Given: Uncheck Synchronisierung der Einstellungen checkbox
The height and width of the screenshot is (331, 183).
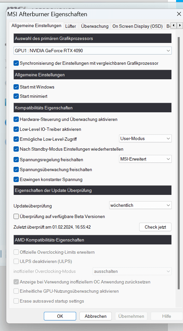Looking at the screenshot, I should 16,63.
